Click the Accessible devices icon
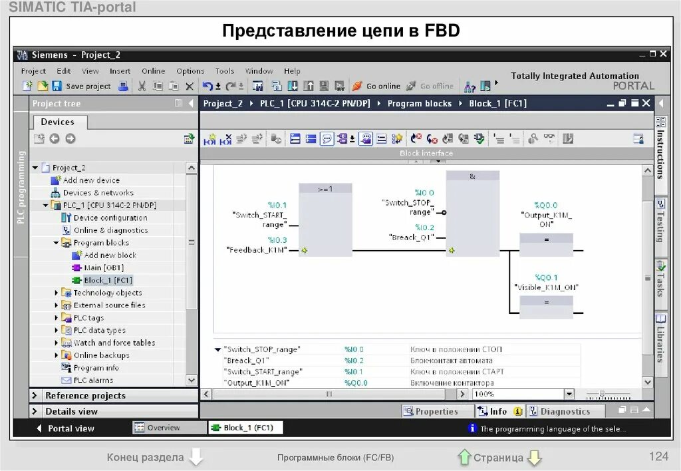Screen dimensions: 681x471 470,86
